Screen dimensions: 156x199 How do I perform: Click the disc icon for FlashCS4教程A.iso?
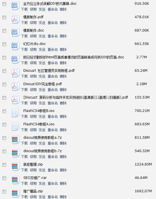[x=16, y=126]
